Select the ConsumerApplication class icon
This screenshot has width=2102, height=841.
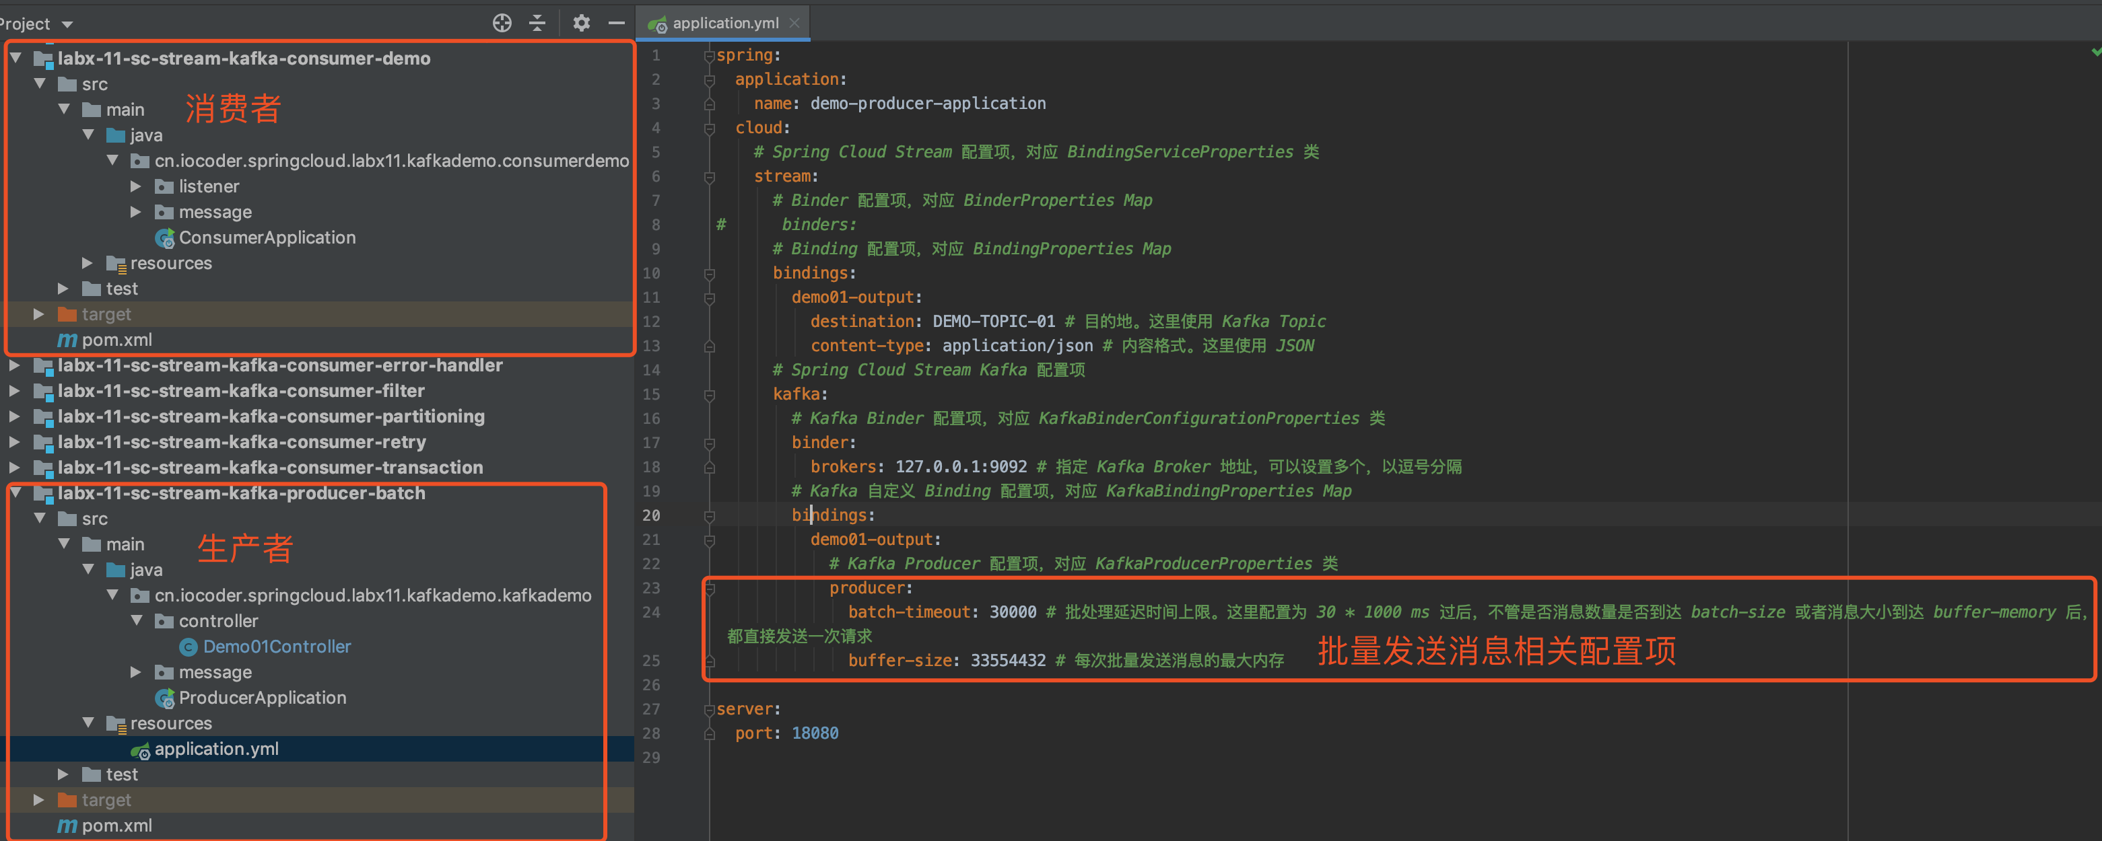pos(165,238)
